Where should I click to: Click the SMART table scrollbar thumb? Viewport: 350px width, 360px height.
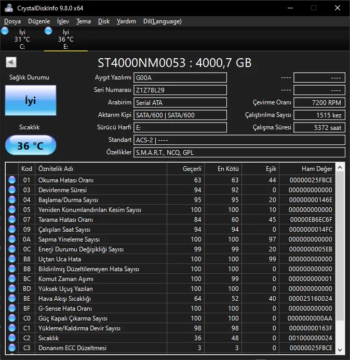tap(340, 246)
